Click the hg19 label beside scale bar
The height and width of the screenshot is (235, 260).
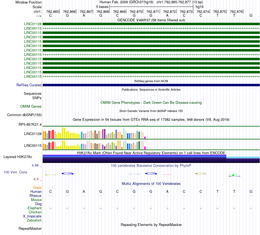click(199, 7)
